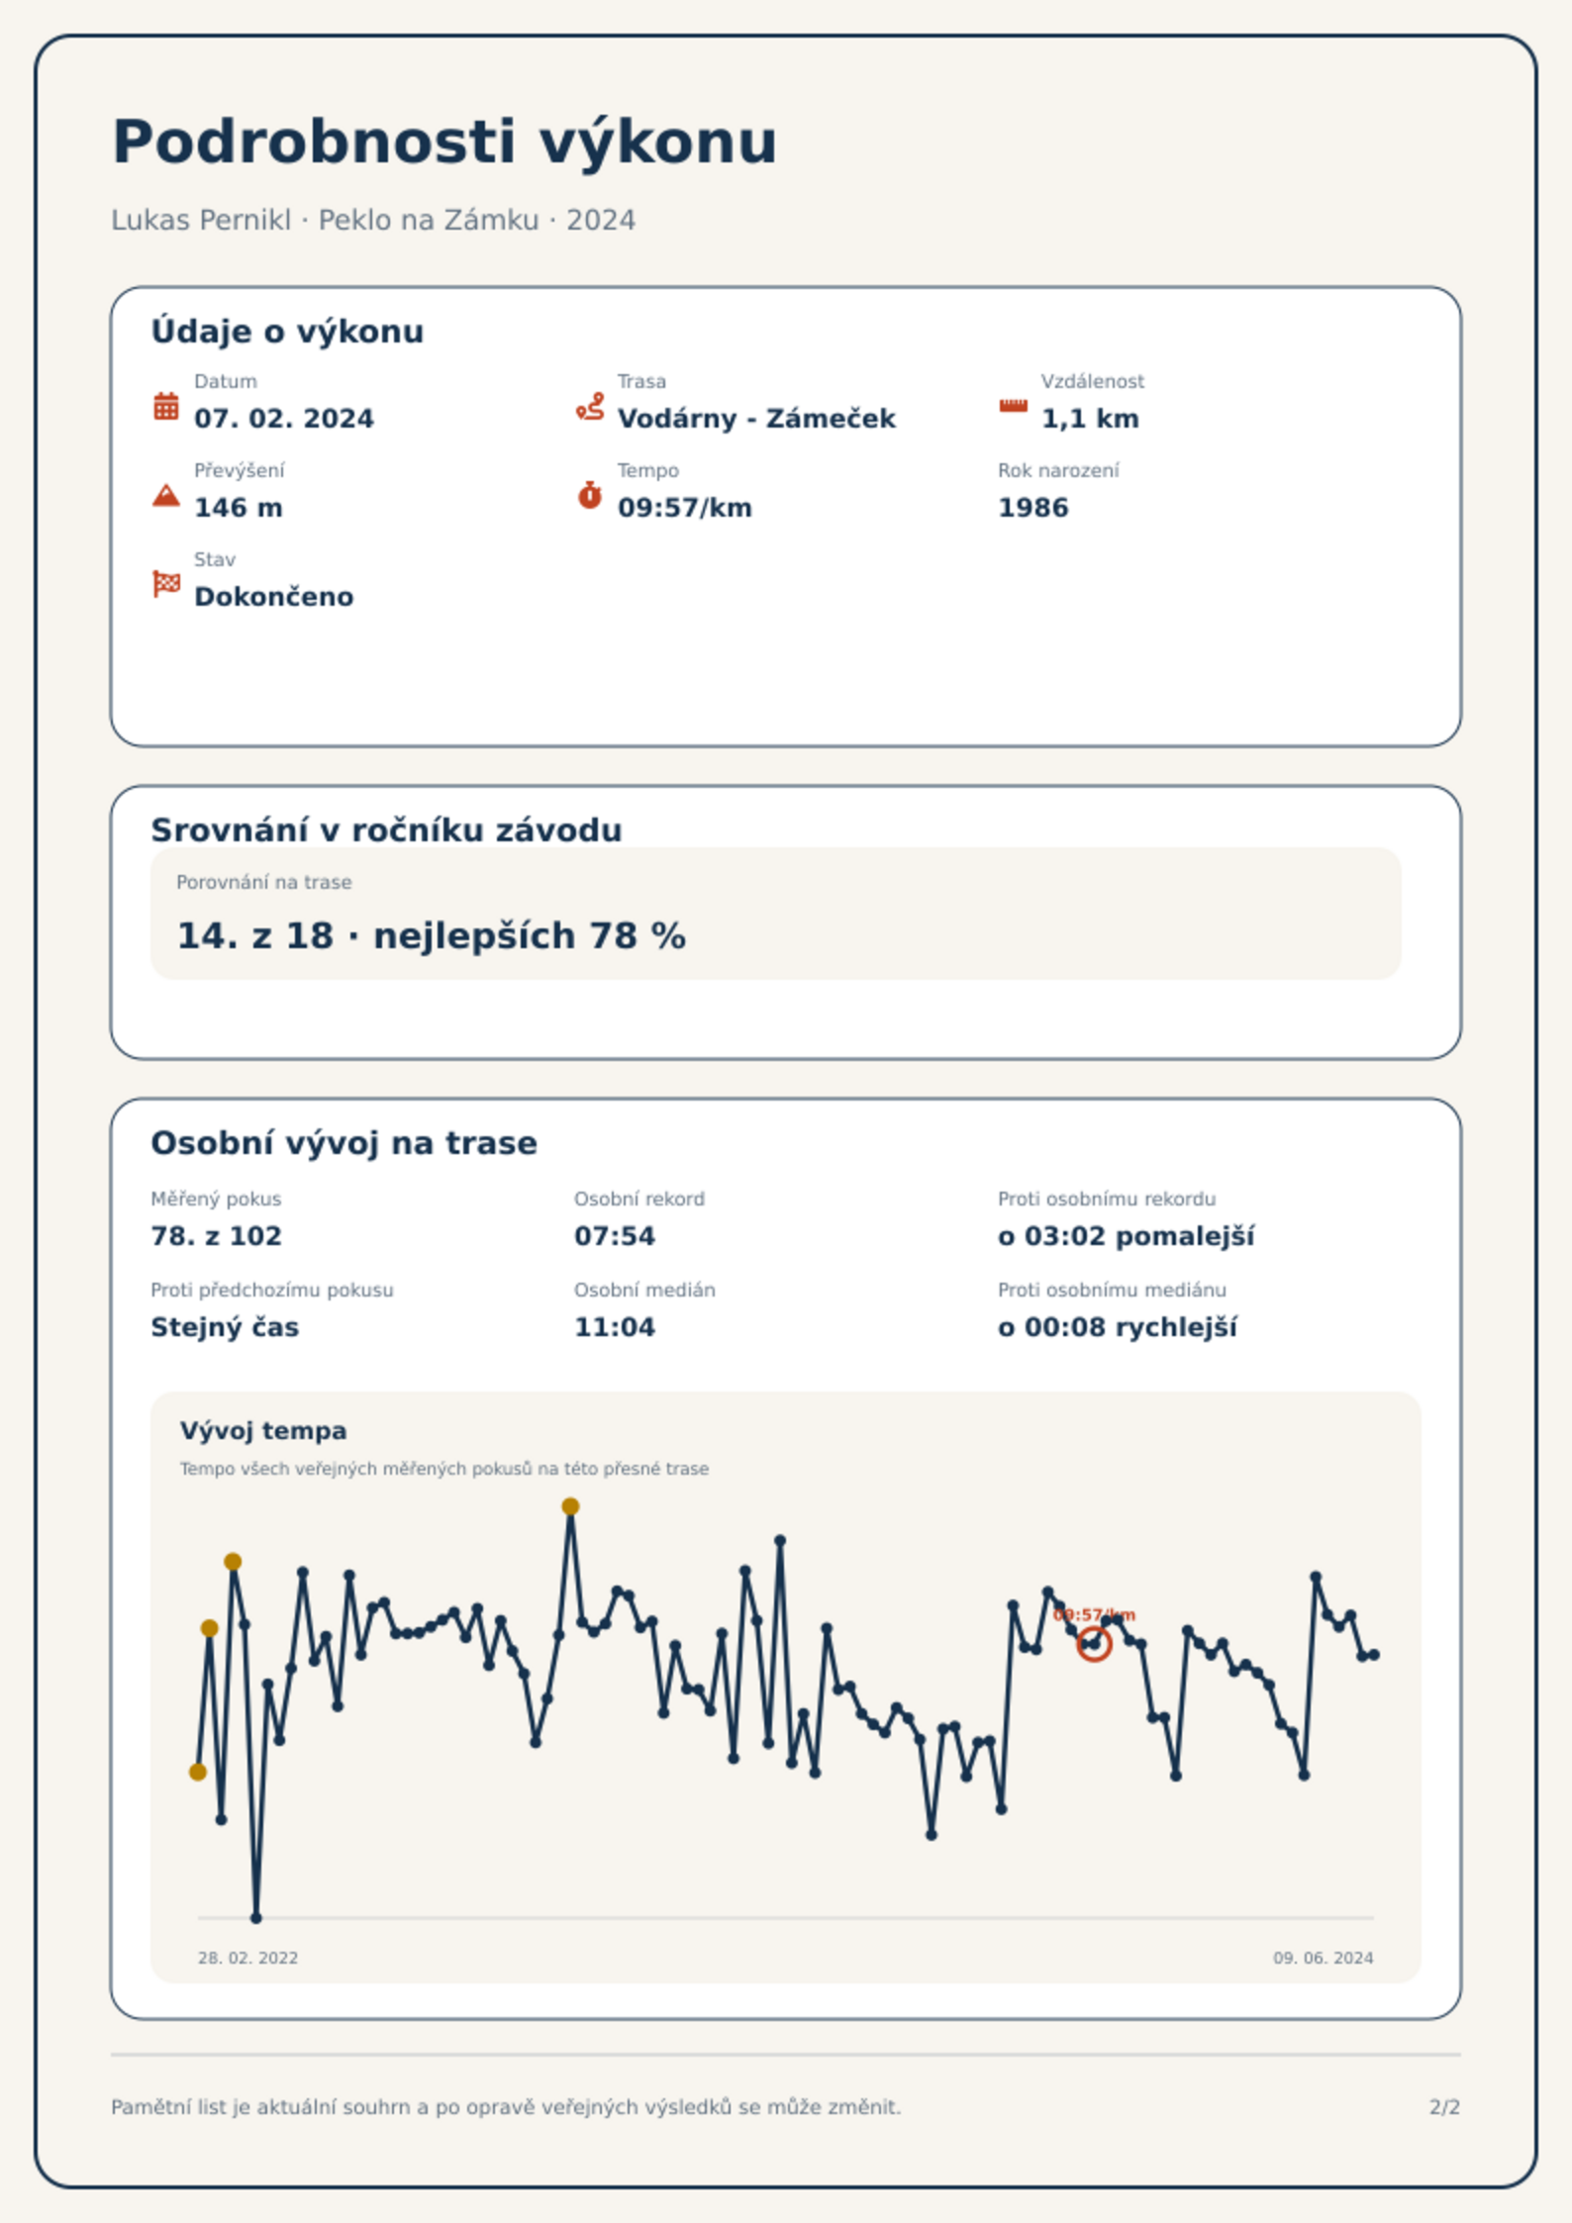The image size is (1572, 2223).
Task: Click the calendar icon beside Datum
Action: tap(166, 406)
